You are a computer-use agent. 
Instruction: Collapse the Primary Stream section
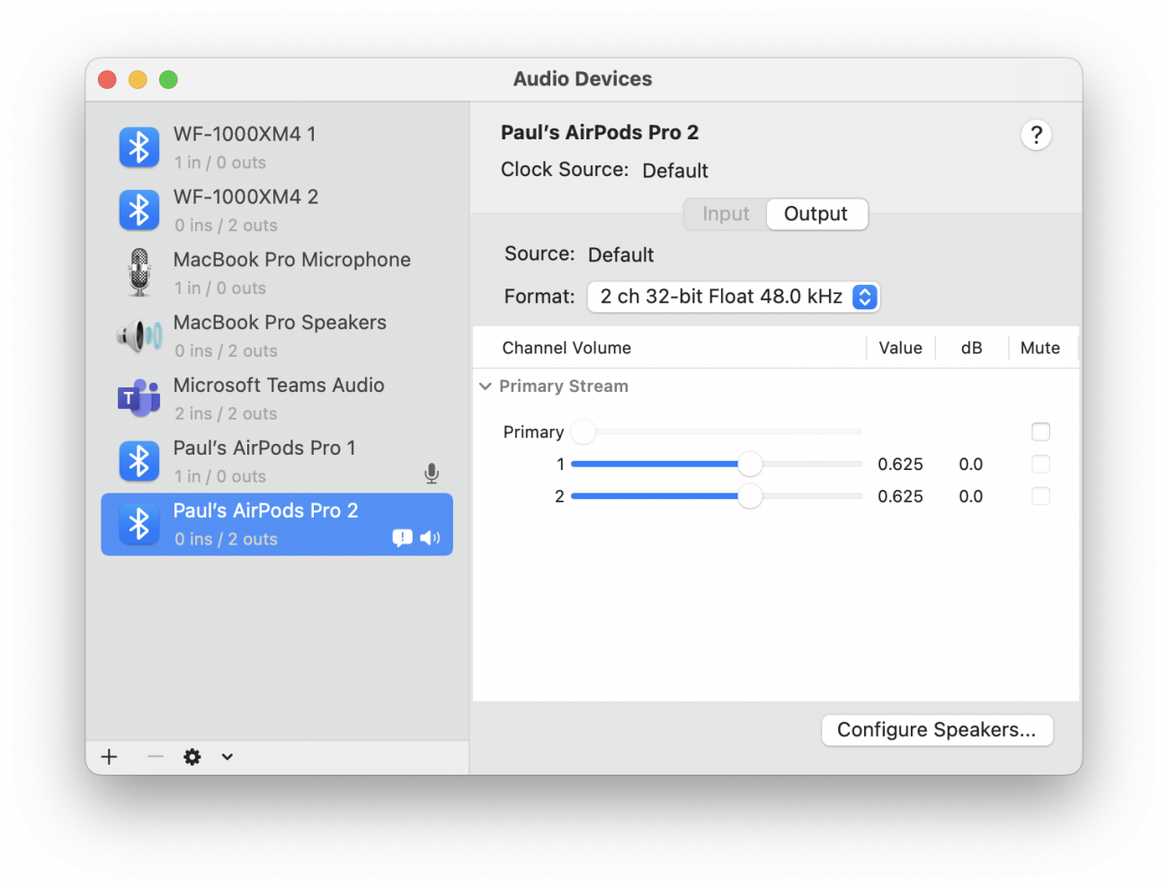tap(486, 386)
